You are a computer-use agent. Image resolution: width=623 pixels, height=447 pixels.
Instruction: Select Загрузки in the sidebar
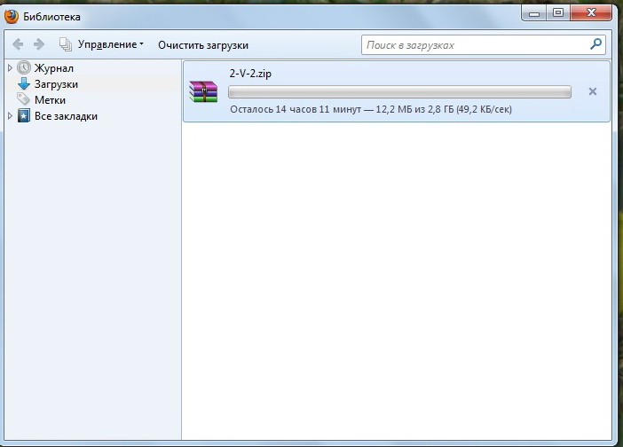(x=56, y=84)
